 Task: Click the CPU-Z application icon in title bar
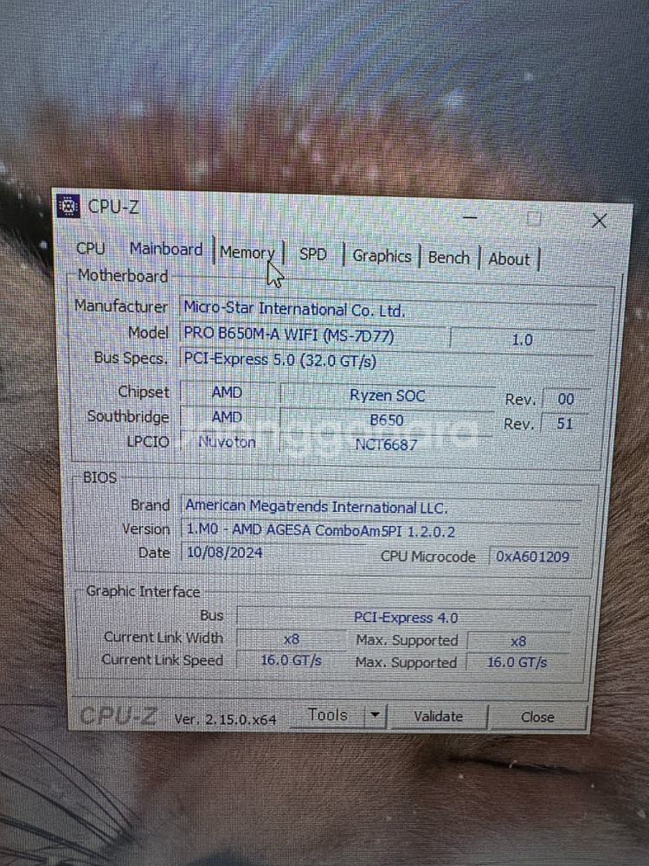tap(68, 207)
